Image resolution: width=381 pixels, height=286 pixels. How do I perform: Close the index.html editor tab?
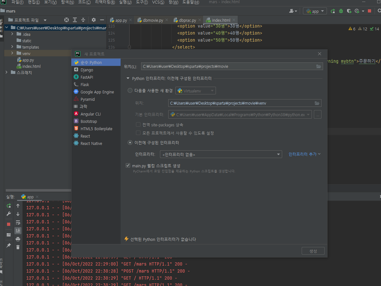pyautogui.click(x=234, y=20)
